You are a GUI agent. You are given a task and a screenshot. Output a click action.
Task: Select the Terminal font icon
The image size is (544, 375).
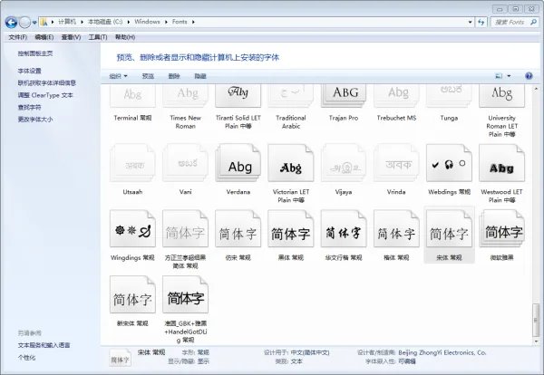coord(132,96)
